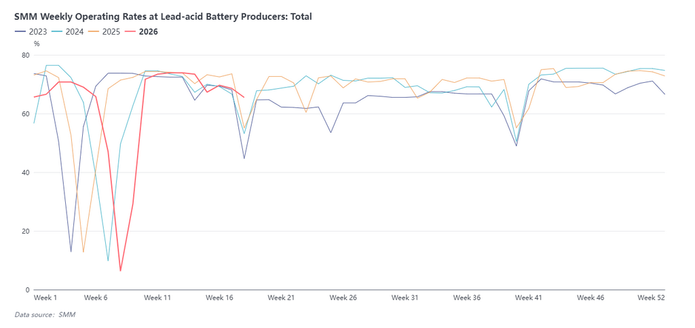This screenshot has height=328, width=695.
Task: Click the Week 41 axis label
Action: [x=528, y=297]
